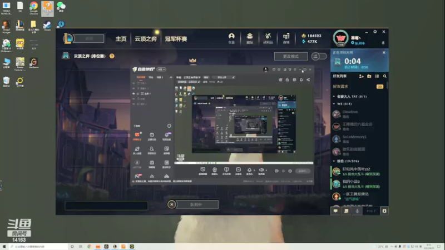Open the Steam desktop shortcut

(x=47, y=26)
